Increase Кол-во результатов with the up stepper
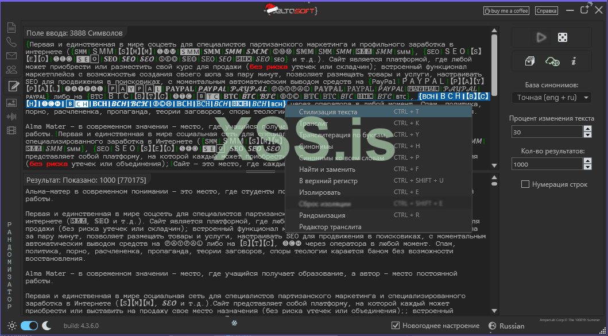 587,161
